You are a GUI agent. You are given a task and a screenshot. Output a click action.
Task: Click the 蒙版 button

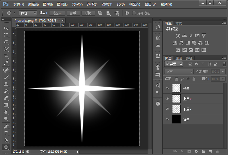73,13
